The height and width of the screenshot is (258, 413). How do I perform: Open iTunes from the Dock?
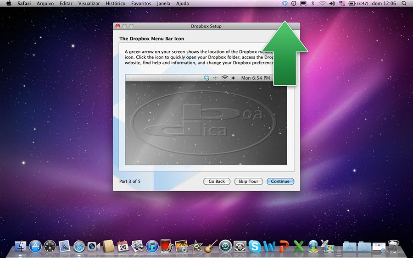coord(152,247)
